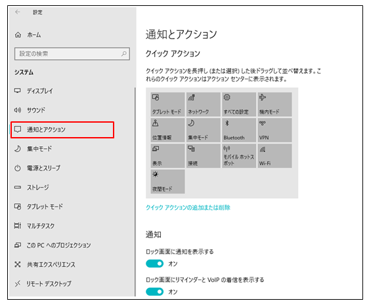
Task: Click the 位置情報 location tile
Action: tap(167, 130)
